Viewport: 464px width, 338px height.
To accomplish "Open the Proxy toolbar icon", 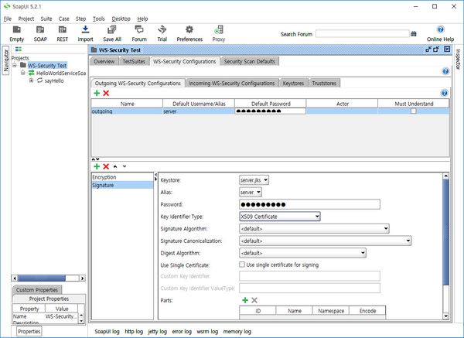I will (219, 32).
